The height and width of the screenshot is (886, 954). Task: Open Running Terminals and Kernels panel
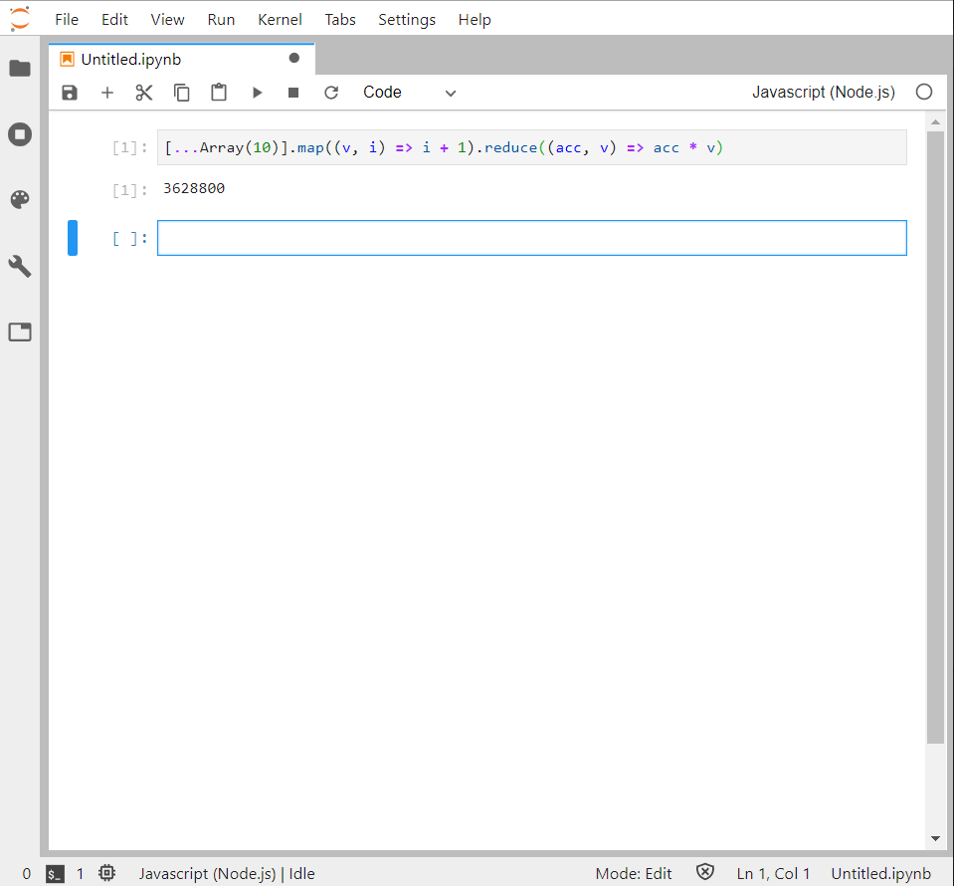(x=20, y=134)
